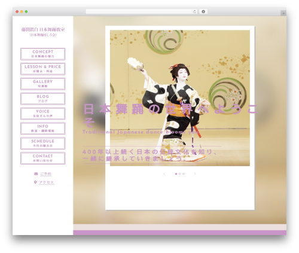The height and width of the screenshot is (253, 299).
Task: Click the browser reload icon
Action: pyautogui.click(x=194, y=12)
